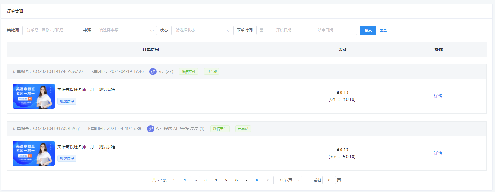This screenshot has height=192, width=495.
Task: Focus the 关键词 keyword input field
Action: coord(51,30)
